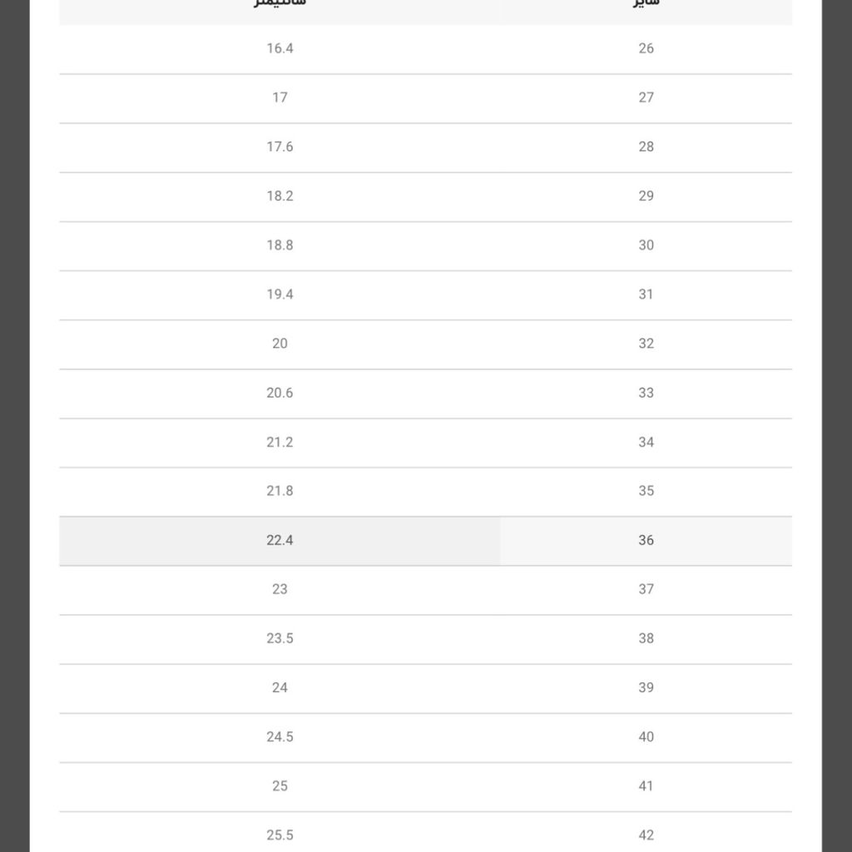Select size 29 in the size column

646,196
